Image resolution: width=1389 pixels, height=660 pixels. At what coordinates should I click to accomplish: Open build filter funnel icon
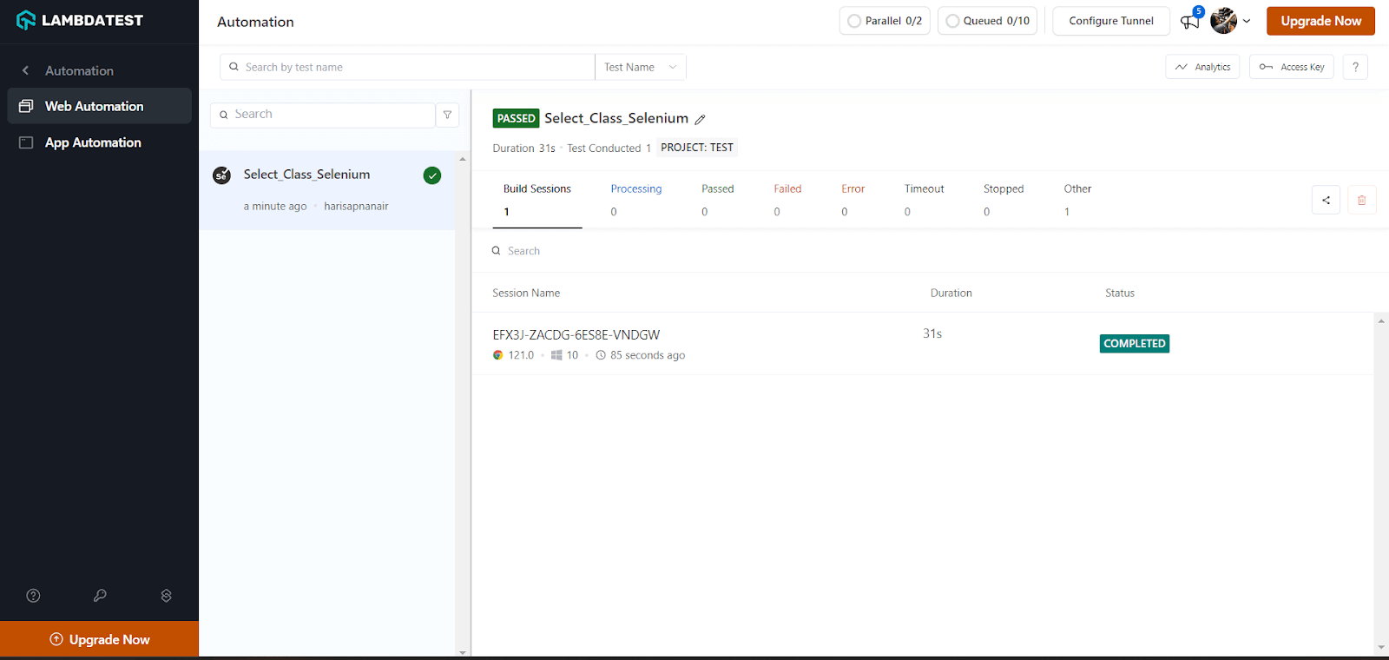click(447, 115)
